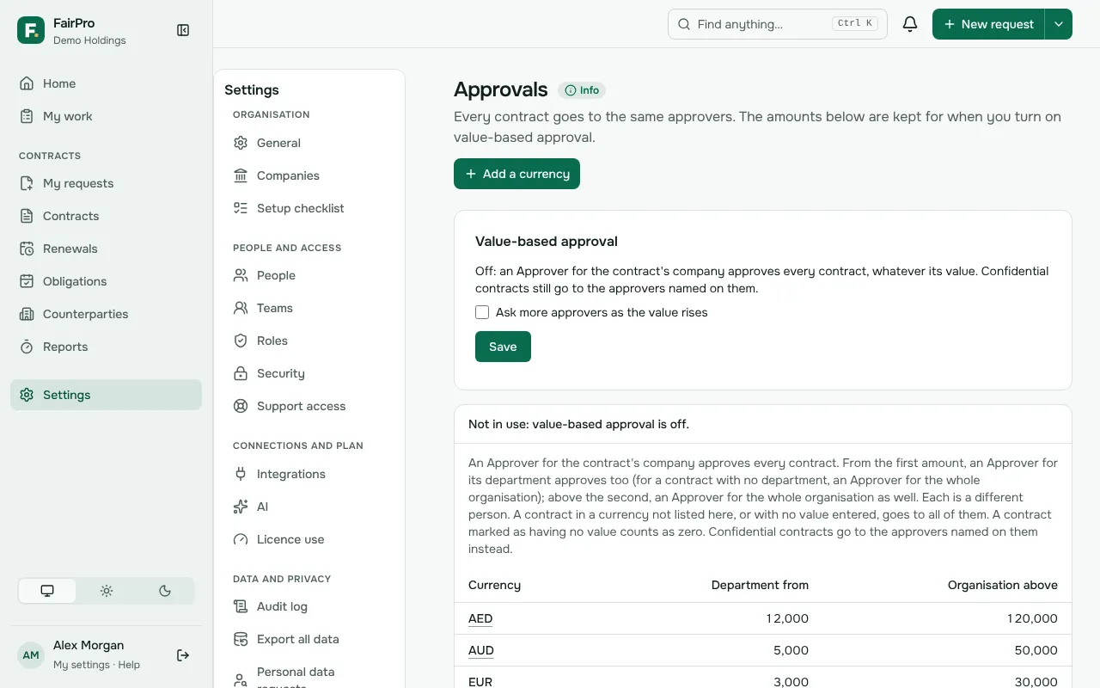Open Licence use page
Image resolution: width=1100 pixels, height=688 pixels.
[309, 539]
